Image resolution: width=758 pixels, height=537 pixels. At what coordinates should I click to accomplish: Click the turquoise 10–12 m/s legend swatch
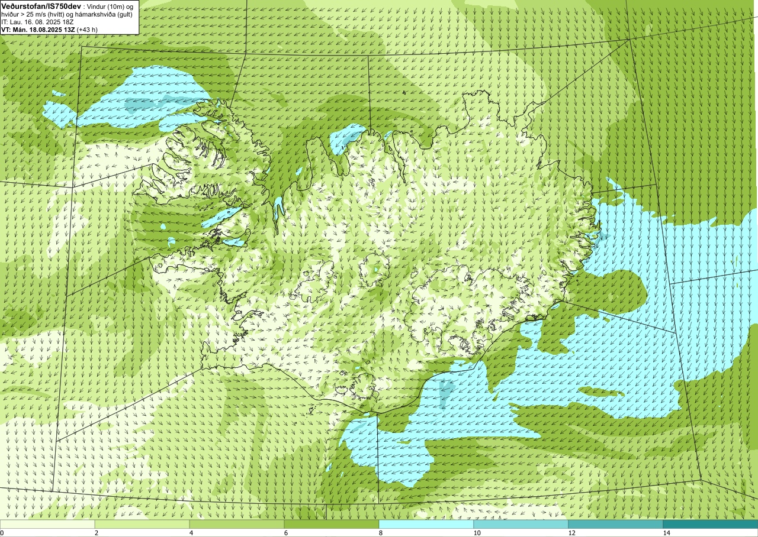[521, 524]
